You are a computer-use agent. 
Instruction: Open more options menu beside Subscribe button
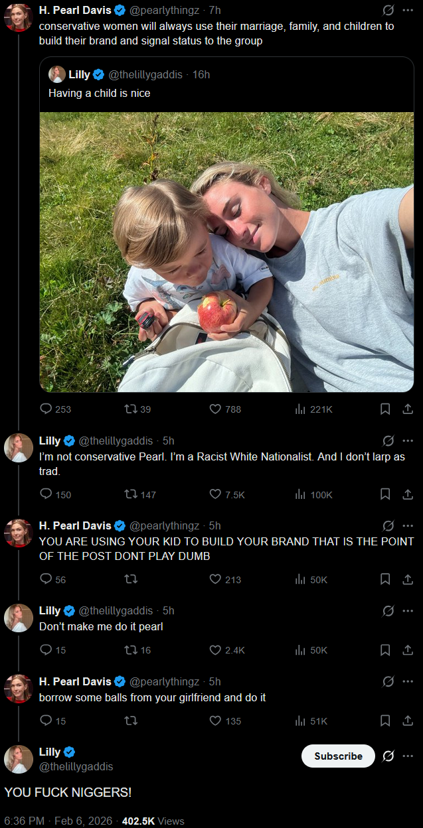tap(408, 756)
